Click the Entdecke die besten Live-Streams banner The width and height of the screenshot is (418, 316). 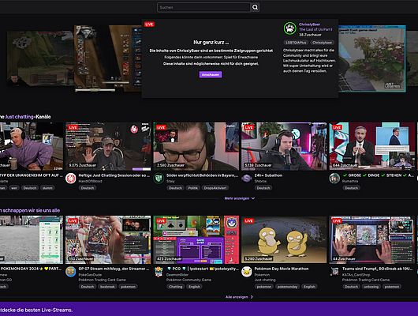pos(209,310)
